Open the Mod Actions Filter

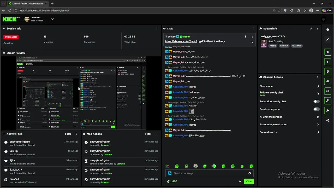(x=148, y=134)
